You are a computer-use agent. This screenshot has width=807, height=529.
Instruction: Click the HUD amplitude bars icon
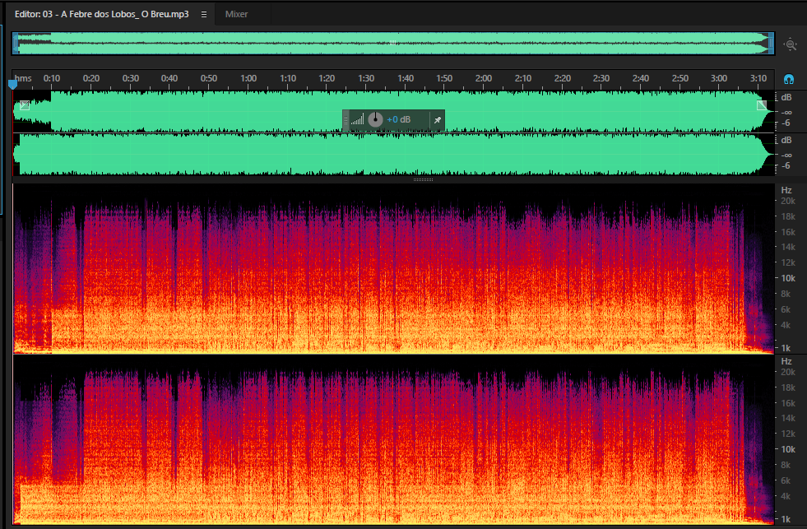357,119
